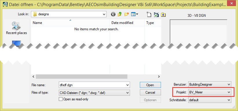
Task: Click the Cancel button
Action: (x=150, y=92)
